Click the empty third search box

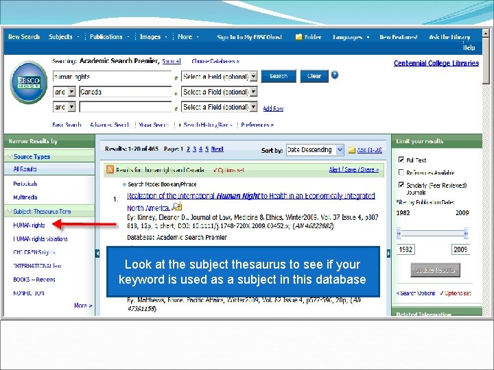[x=125, y=107]
